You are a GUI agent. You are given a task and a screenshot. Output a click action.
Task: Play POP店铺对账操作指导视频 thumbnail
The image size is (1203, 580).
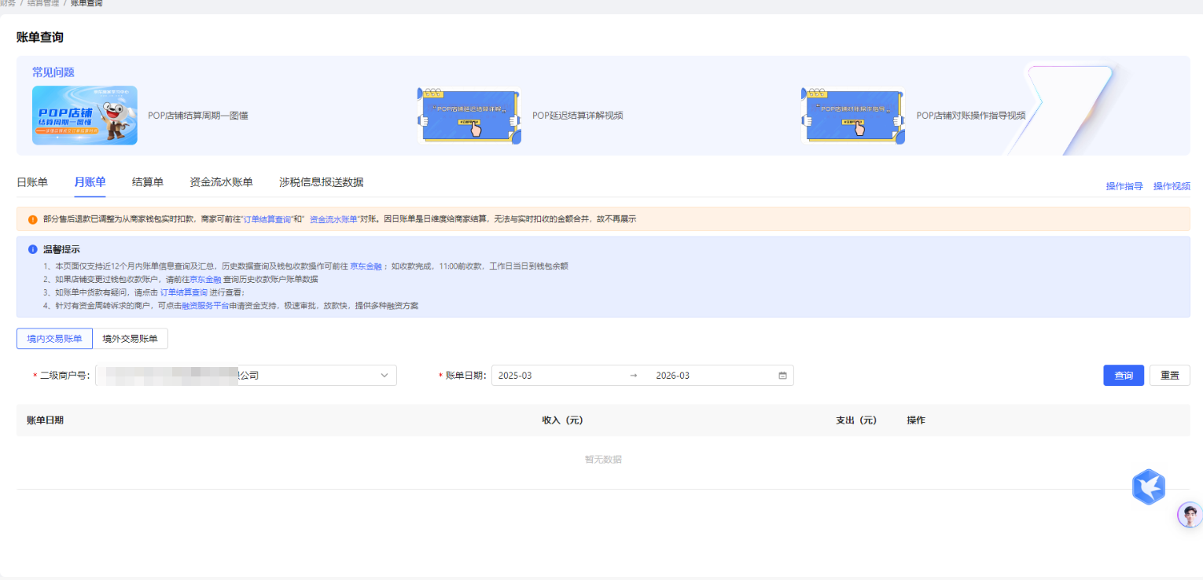coord(852,116)
